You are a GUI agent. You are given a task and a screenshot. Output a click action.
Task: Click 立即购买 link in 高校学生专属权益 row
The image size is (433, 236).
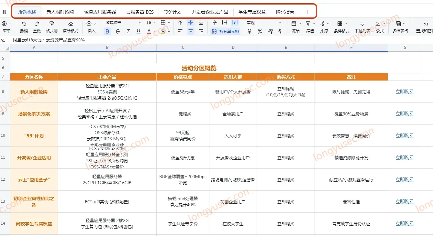405,224
